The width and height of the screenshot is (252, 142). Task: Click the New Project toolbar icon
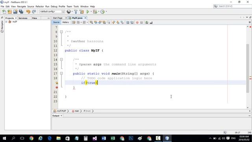point(9,11)
